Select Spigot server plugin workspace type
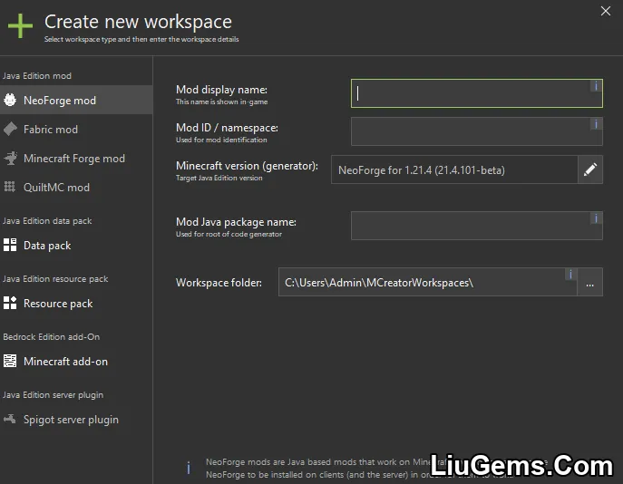Screen dimensions: 623x484 pyautogui.click(x=76, y=419)
